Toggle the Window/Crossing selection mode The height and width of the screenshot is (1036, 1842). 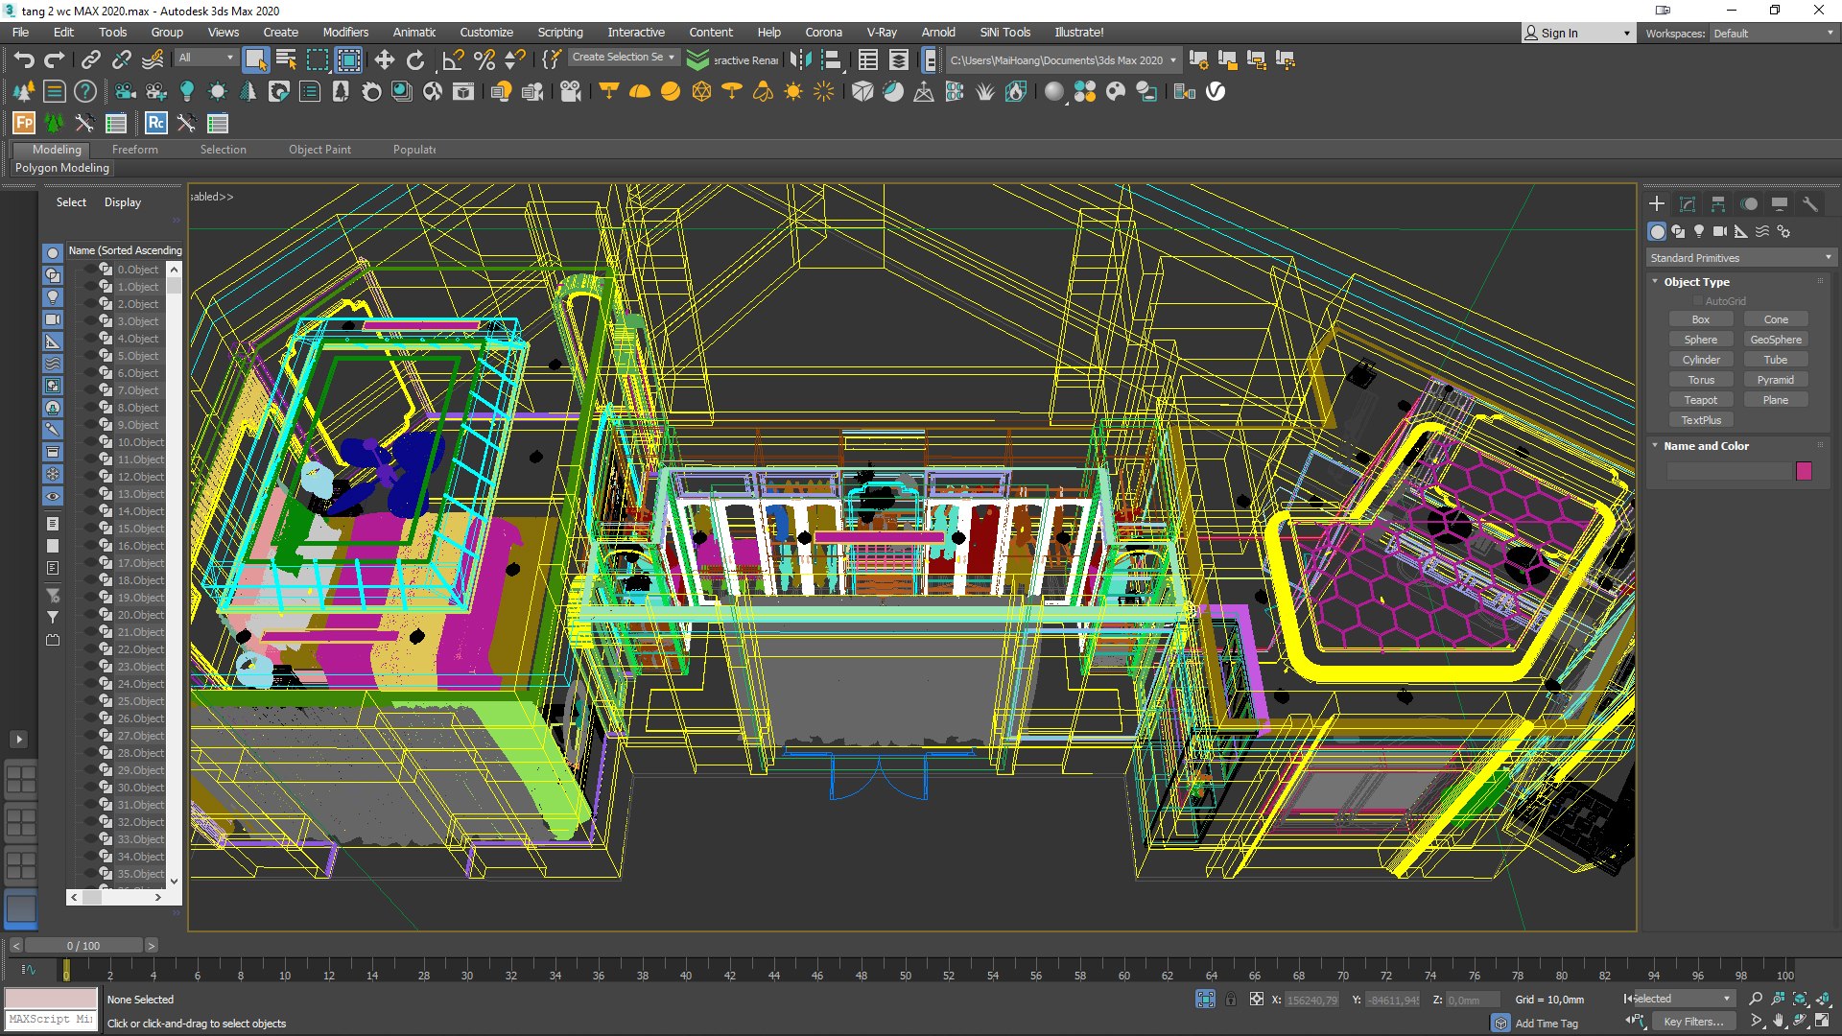[x=348, y=60]
